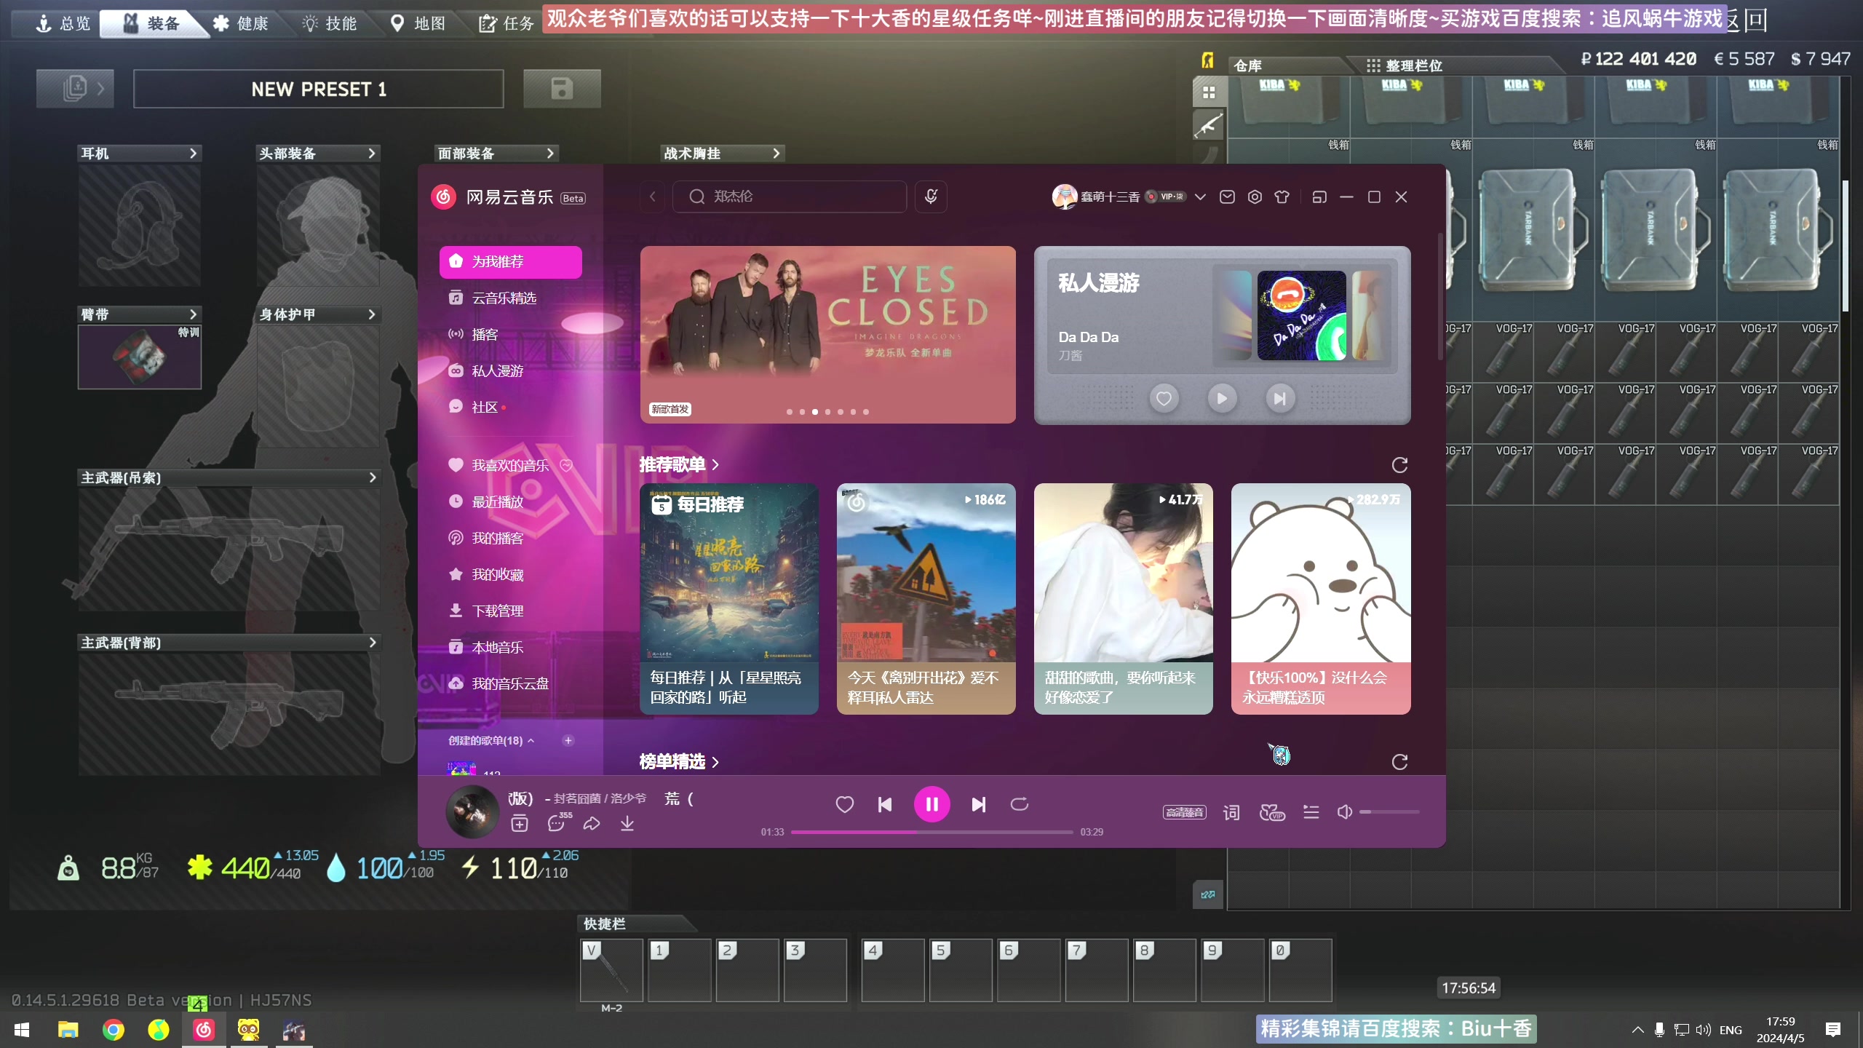Navigate back with the left arrow
Viewport: 1863px width, 1048px height.
click(x=653, y=196)
